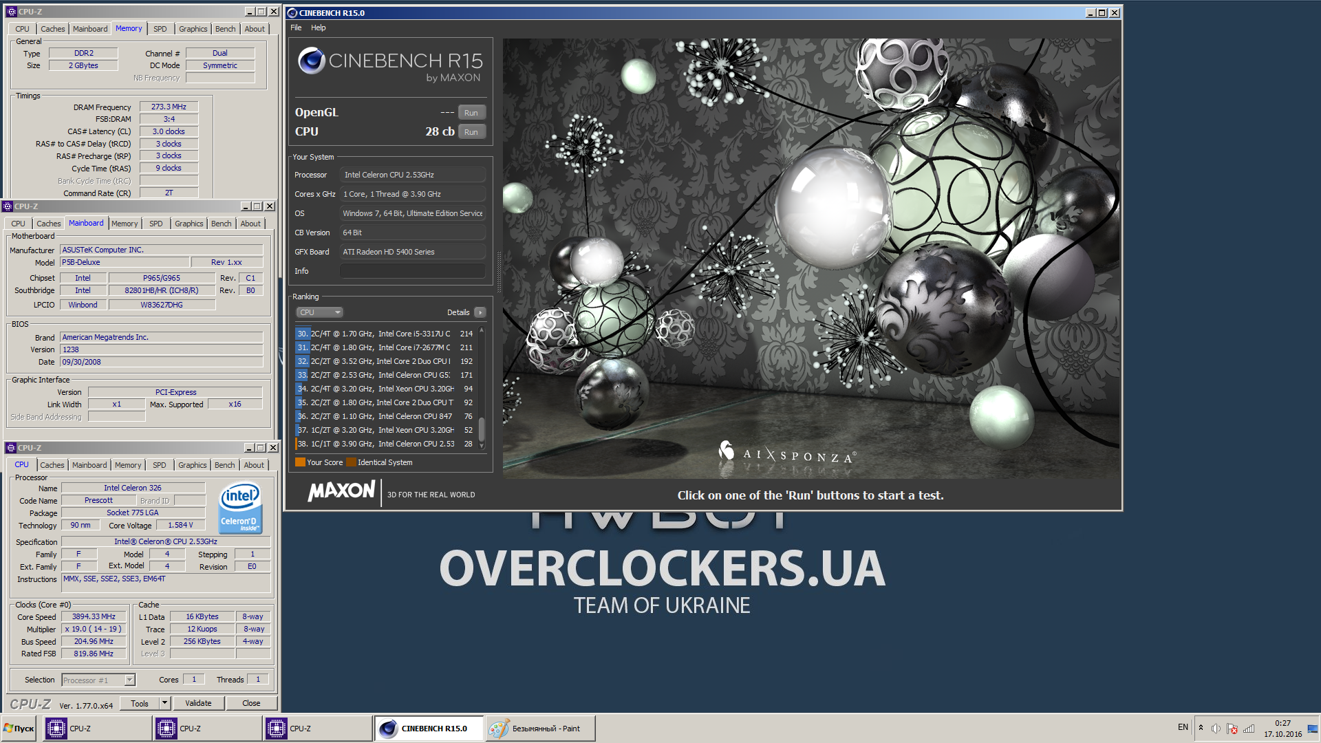The image size is (1321, 743).
Task: Switch to Graphics tab in Mainboard CPU-Z window
Action: click(x=189, y=224)
